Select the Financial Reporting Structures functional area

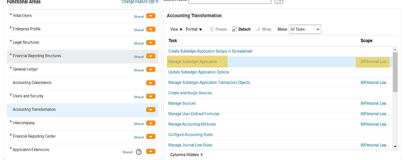(37, 56)
